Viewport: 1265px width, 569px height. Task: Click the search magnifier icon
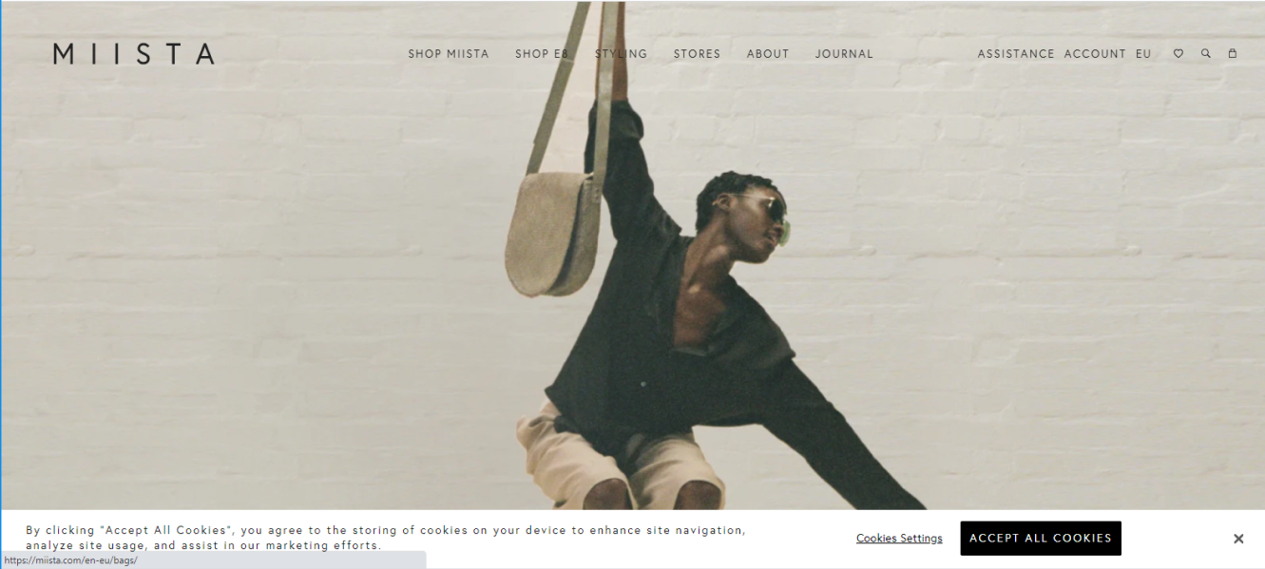(x=1206, y=54)
